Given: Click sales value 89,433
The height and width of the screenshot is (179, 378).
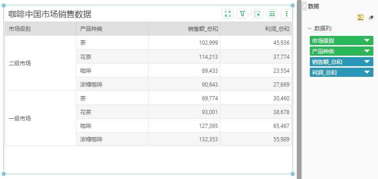Looking at the screenshot, I should [210, 71].
